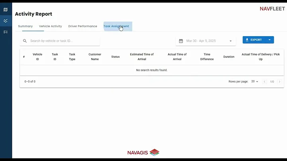Viewport: 287px width, 161px height.
Task: Click the Estimated Time of Arrival header
Action: click(142, 57)
